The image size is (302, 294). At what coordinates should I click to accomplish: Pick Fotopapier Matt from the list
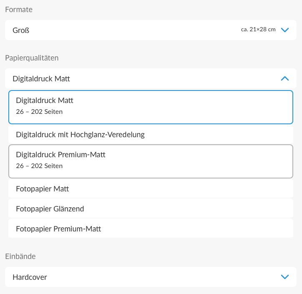151,189
